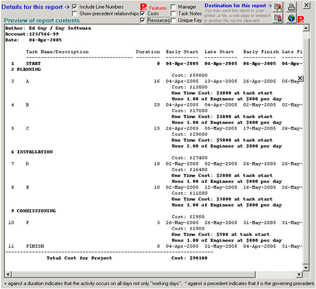316x289 pixels.
Task: Select the FINISH task row
Action: 155,246
